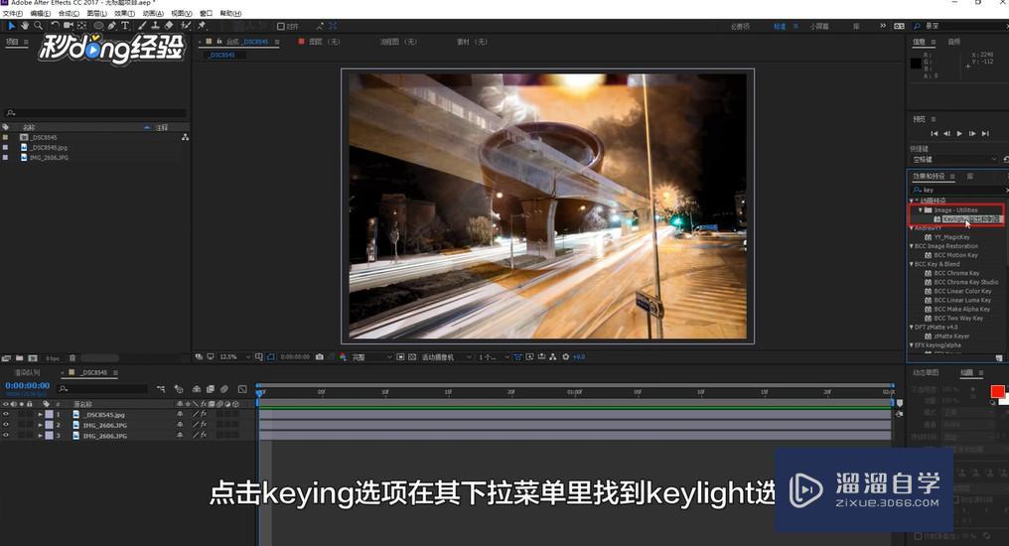Select the YY_MagicKey effect
This screenshot has height=546, width=1009.
(951, 236)
